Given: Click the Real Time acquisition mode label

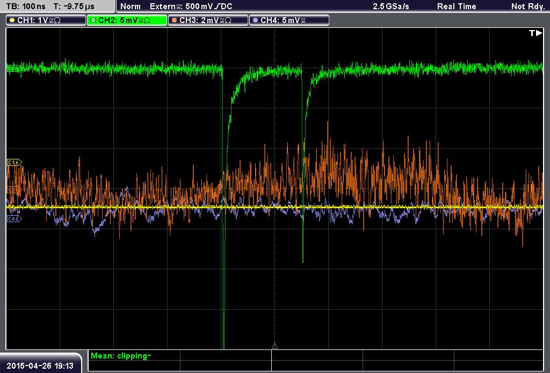Looking at the screenshot, I should click(x=457, y=6).
